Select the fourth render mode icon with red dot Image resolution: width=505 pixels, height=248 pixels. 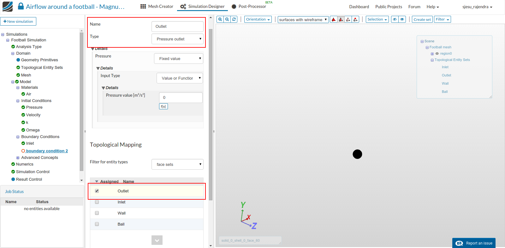(355, 20)
